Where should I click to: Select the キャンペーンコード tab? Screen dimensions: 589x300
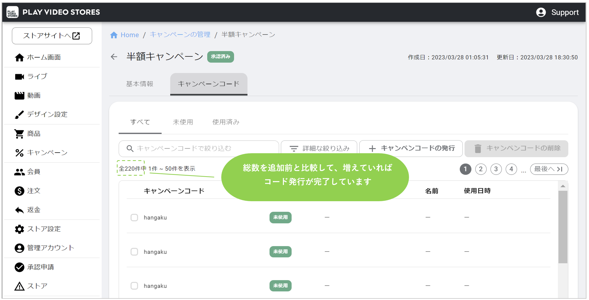click(209, 84)
